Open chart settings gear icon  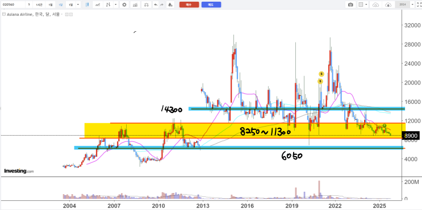pyautogui.click(x=124, y=5)
